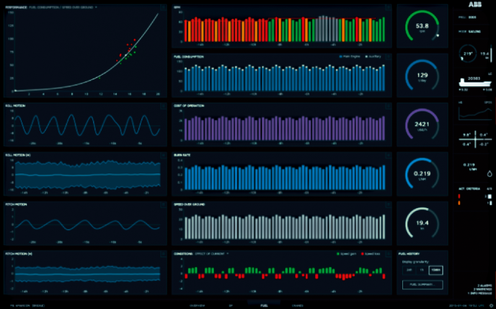Click the compass heading dial showing 219°
Viewport: 496px width, 309px height.
[467, 54]
